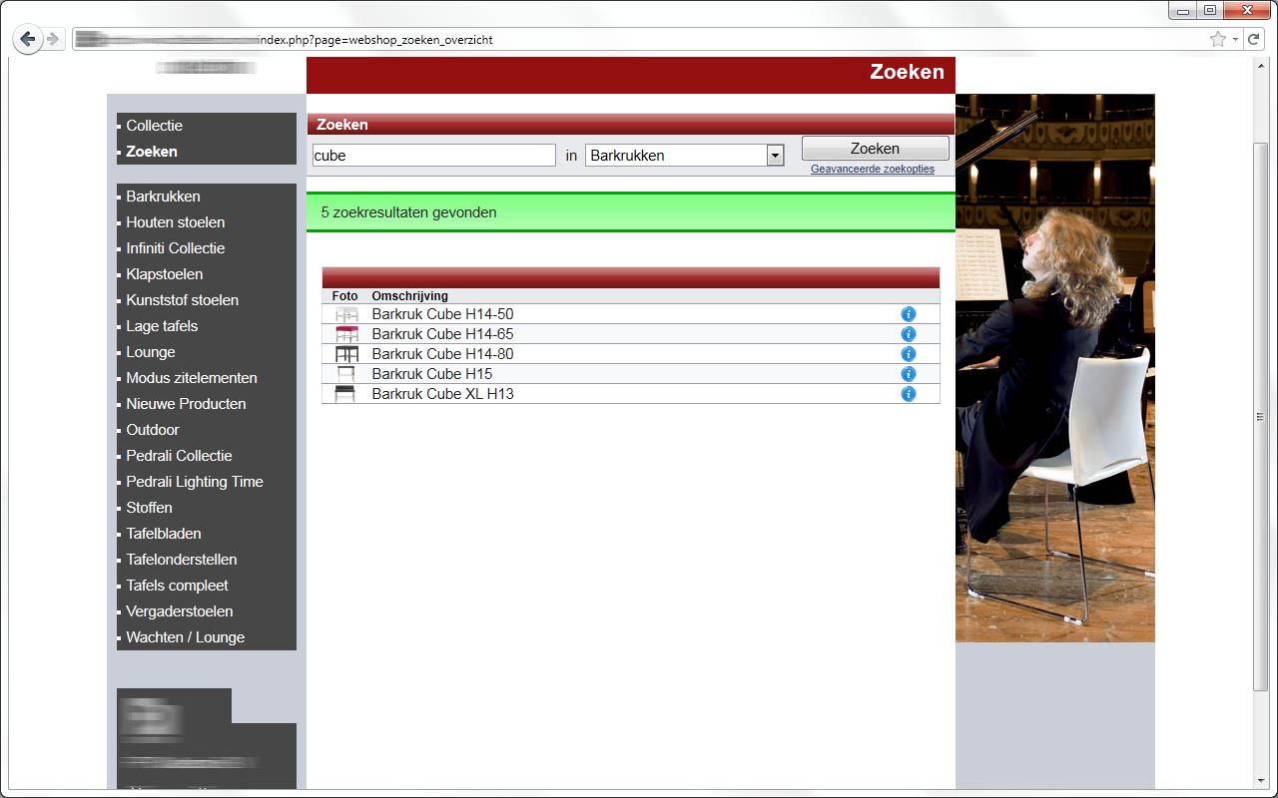Click the Foto column header
This screenshot has height=798, width=1278.
pyautogui.click(x=344, y=296)
